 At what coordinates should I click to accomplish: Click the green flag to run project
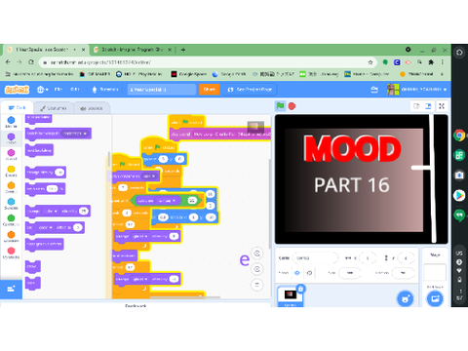pyautogui.click(x=280, y=106)
